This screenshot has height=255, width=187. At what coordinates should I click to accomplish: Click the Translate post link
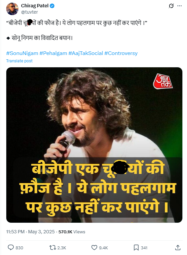19,61
